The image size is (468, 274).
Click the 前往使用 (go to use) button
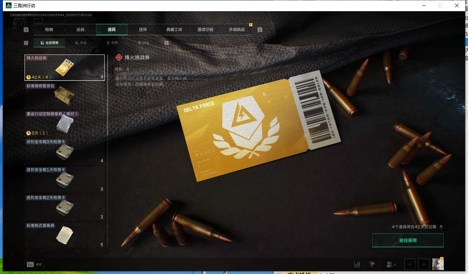(408, 240)
